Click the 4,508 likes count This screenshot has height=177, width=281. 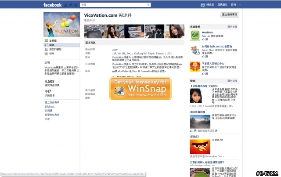click(x=50, y=81)
